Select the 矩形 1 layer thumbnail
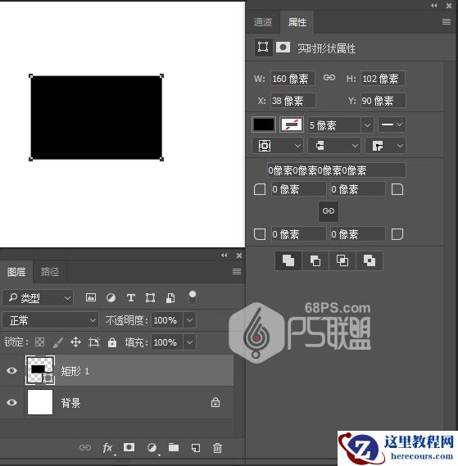458x466 pixels. coord(40,370)
